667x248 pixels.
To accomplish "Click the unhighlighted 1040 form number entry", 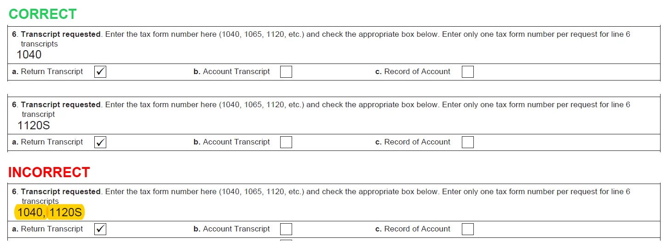I will pyautogui.click(x=29, y=55).
